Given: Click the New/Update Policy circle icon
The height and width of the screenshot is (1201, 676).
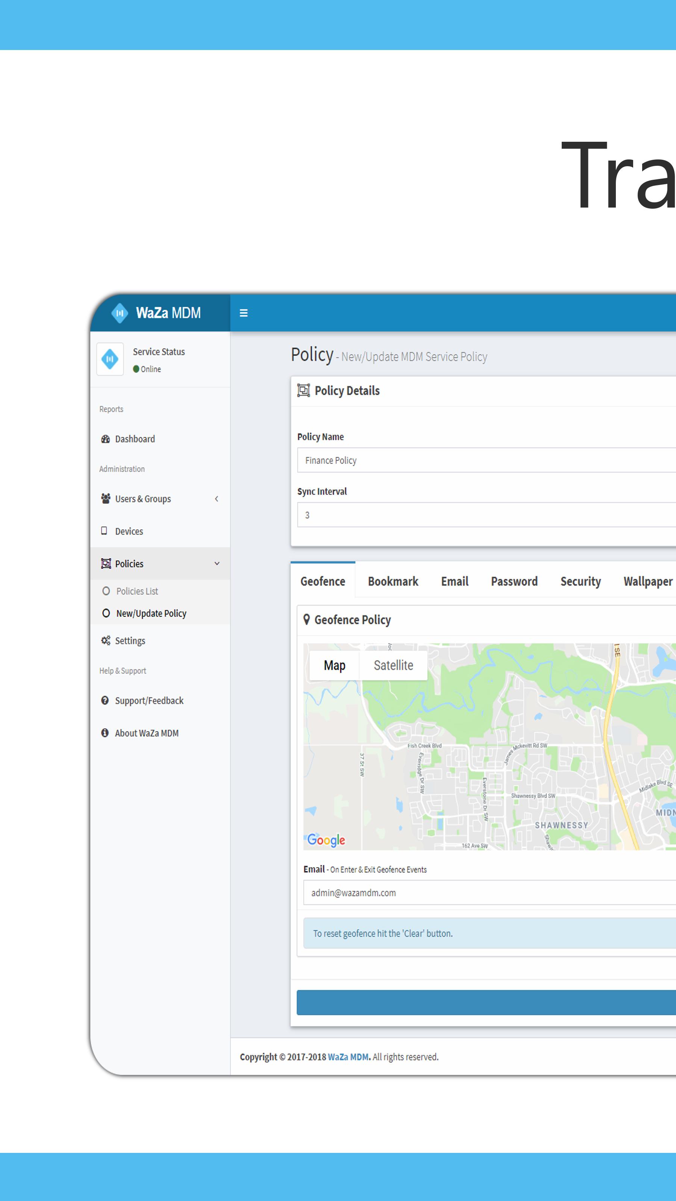Looking at the screenshot, I should (106, 613).
